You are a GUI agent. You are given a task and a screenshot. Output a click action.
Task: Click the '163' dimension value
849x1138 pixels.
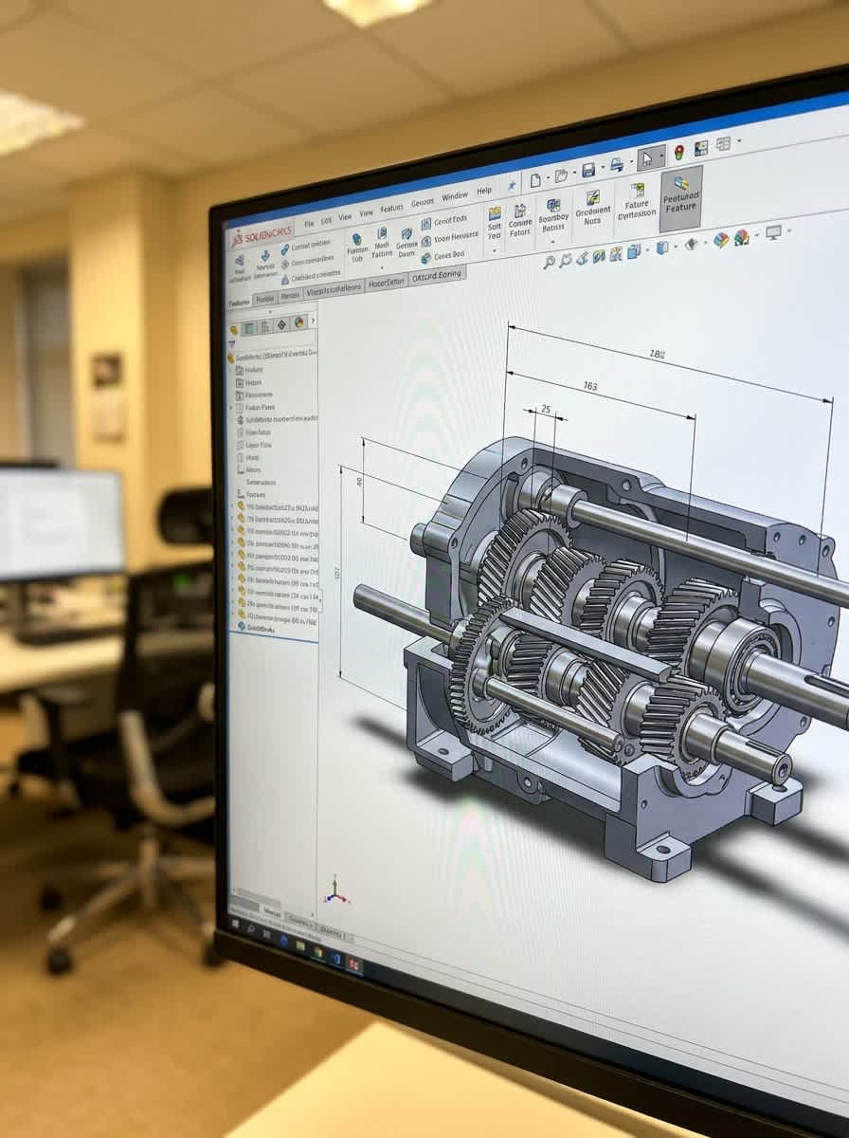click(589, 386)
